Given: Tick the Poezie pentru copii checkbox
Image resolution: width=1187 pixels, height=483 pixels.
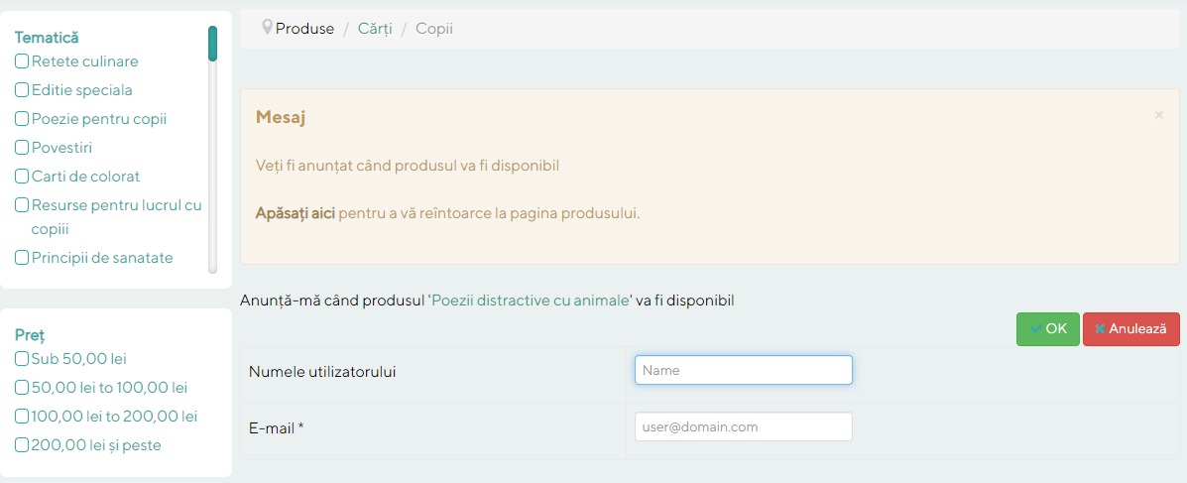Looking at the screenshot, I should point(22,119).
